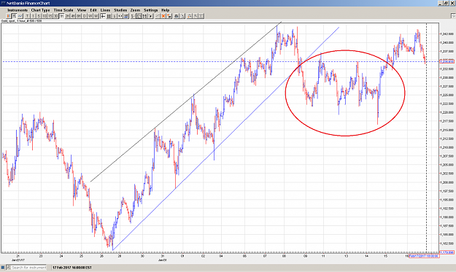456x272 pixels.
Task: Click the 1,242.500 price axis label
Action: 447,34
